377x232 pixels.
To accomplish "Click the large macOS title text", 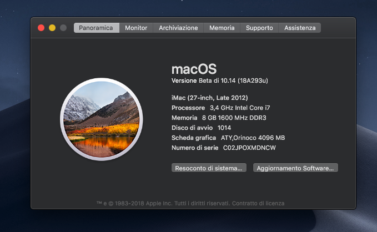I will (194, 69).
